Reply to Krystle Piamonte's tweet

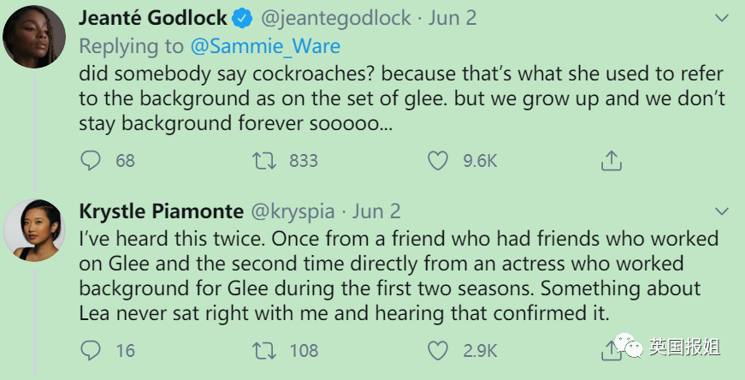91,350
